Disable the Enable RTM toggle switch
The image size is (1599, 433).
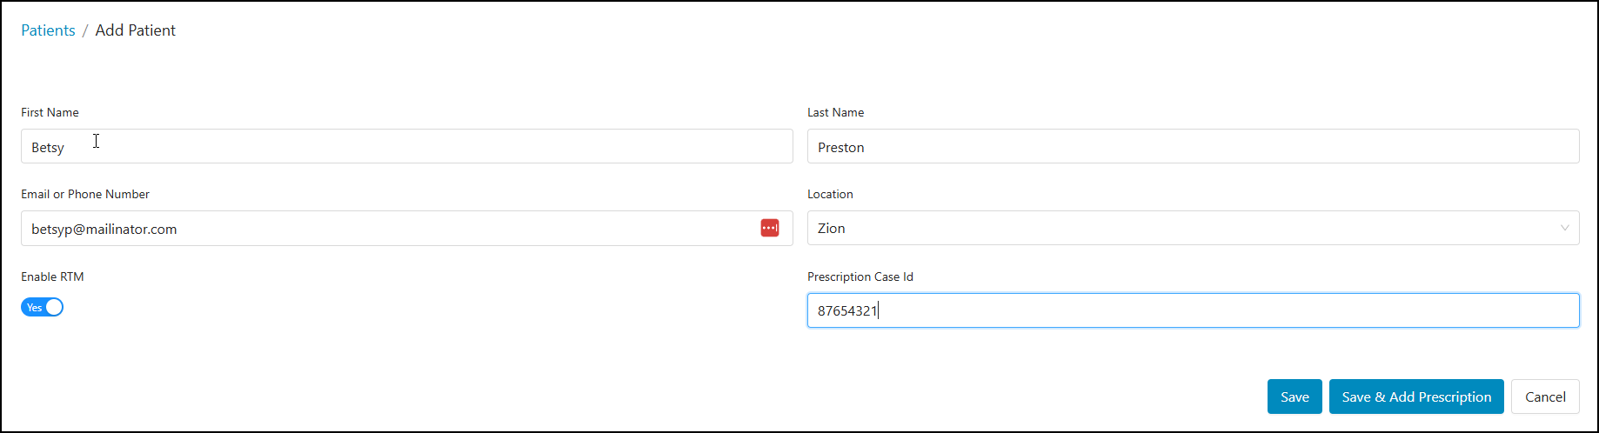pyautogui.click(x=43, y=307)
